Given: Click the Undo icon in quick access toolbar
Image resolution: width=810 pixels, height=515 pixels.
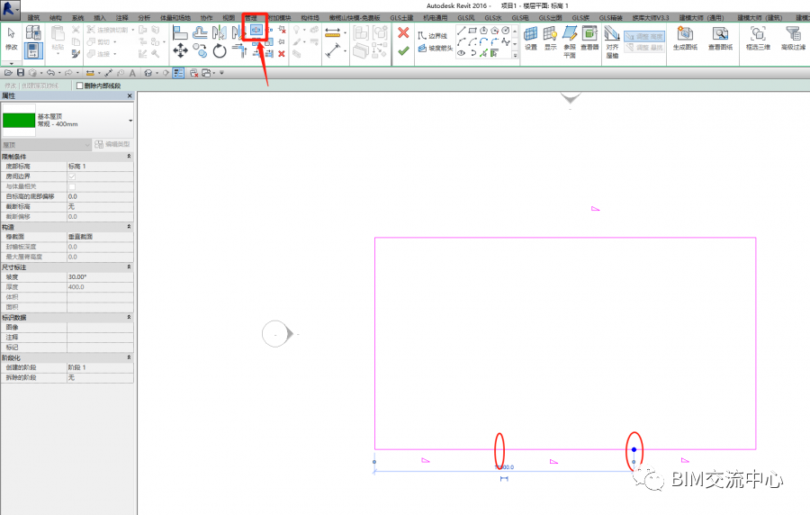Looking at the screenshot, I should [x=50, y=73].
